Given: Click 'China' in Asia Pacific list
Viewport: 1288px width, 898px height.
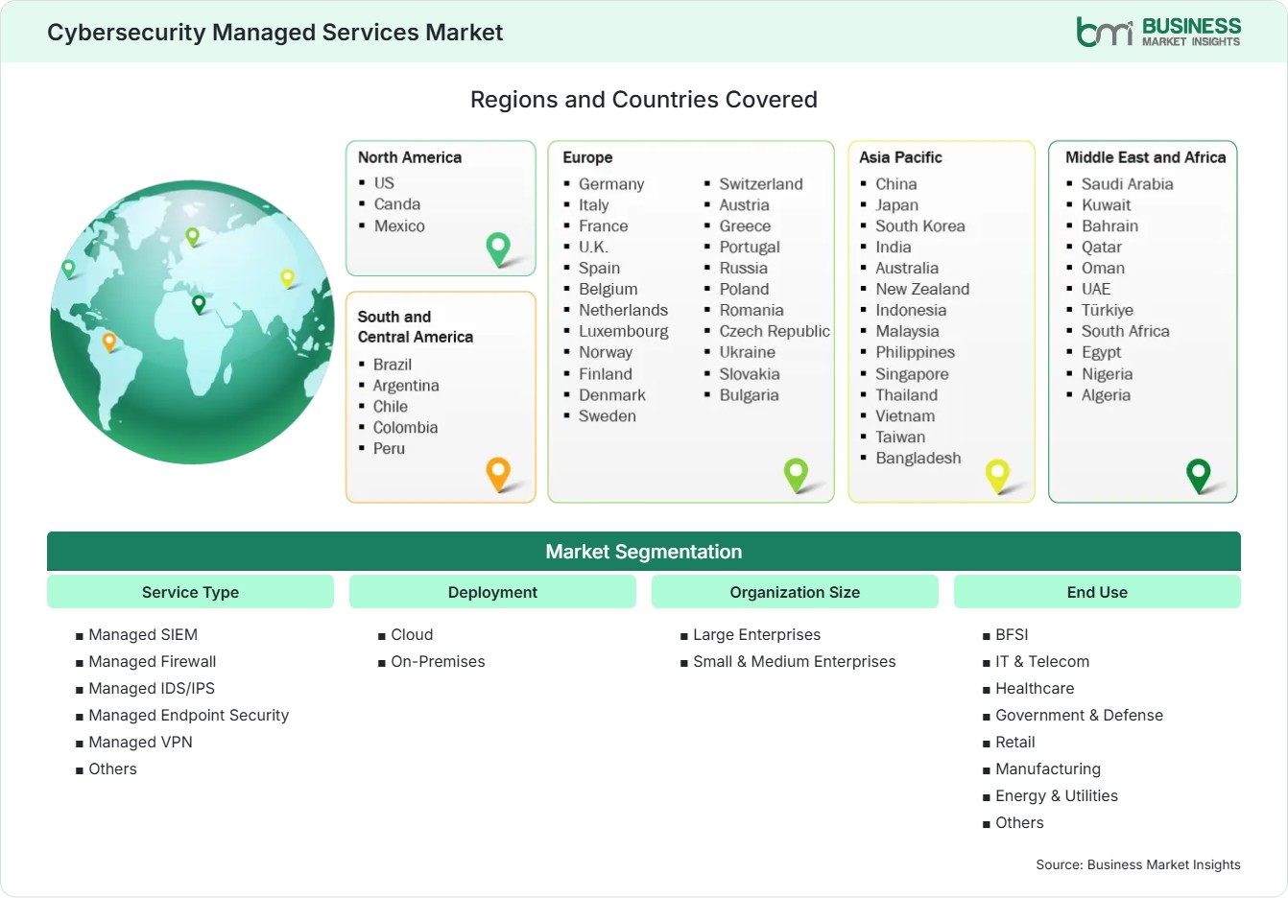Looking at the screenshot, I should point(896,184).
